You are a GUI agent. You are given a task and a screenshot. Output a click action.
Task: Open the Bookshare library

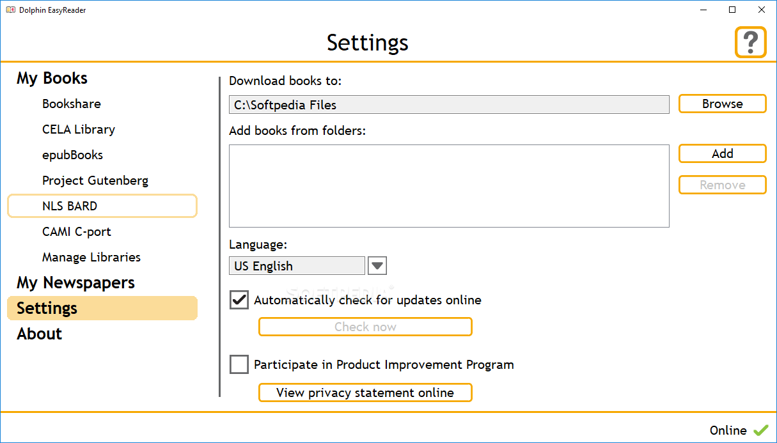[x=72, y=104]
